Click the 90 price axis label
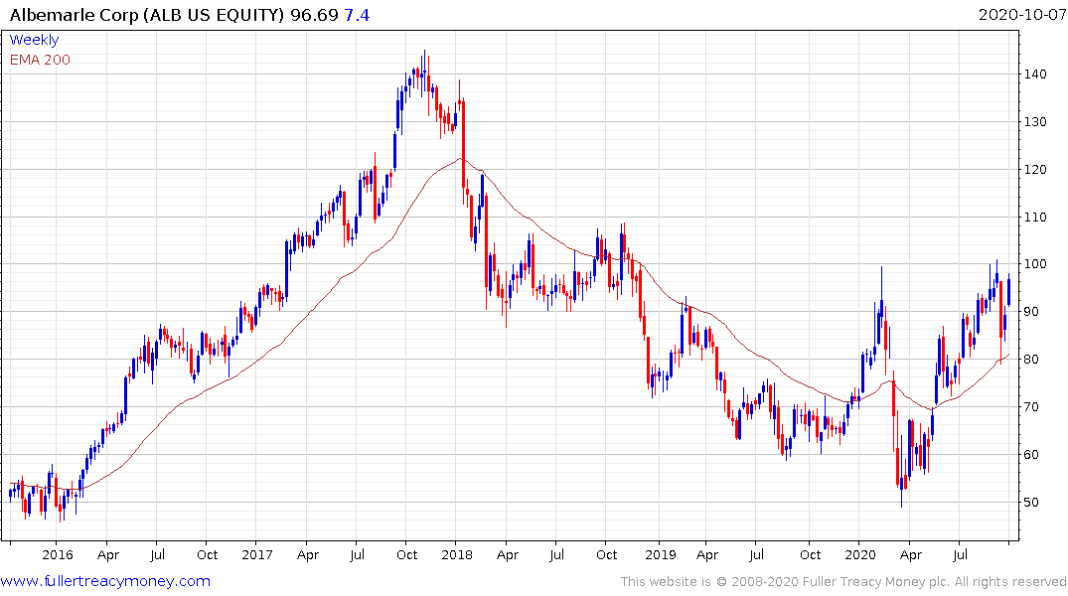Viewport: 1068px width, 596px height. point(1031,312)
